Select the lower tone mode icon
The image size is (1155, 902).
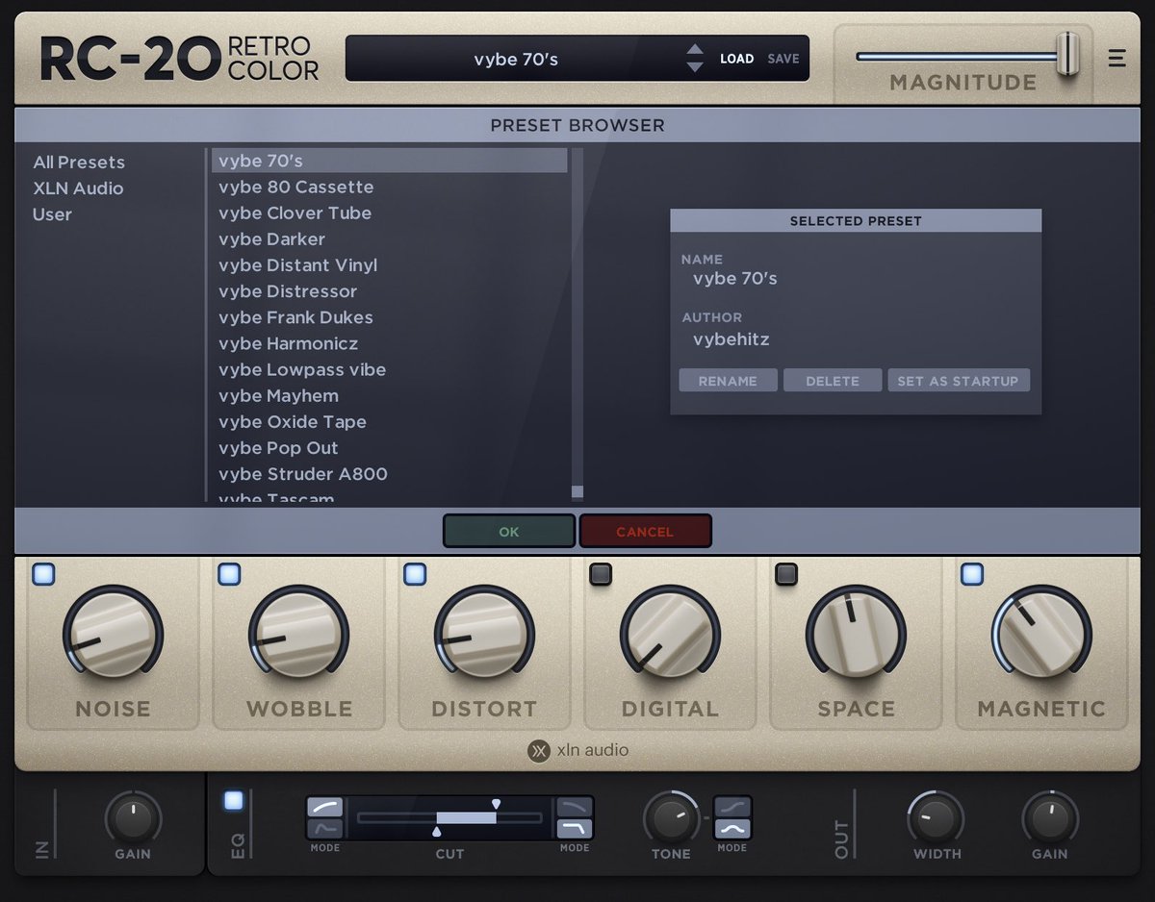pos(732,828)
